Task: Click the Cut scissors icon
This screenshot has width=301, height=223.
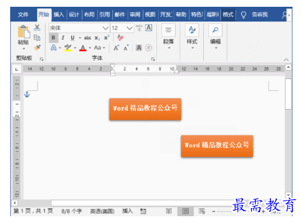Action: pyautogui.click(x=37, y=28)
